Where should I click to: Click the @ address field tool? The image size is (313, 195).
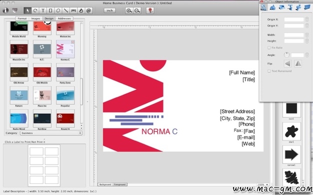(89, 10)
